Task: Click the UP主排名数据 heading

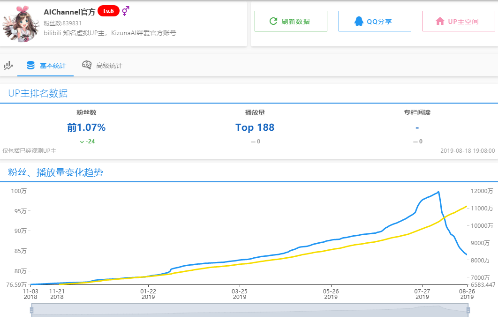Action: tap(38, 93)
